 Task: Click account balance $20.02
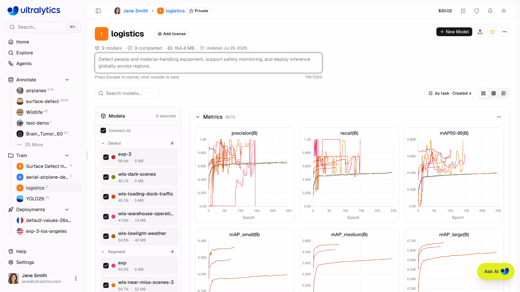point(445,11)
